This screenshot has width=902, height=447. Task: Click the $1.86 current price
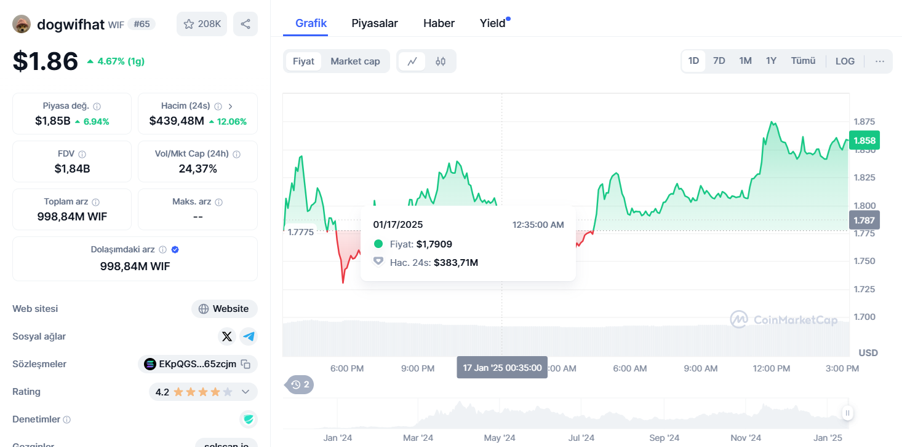(x=46, y=61)
